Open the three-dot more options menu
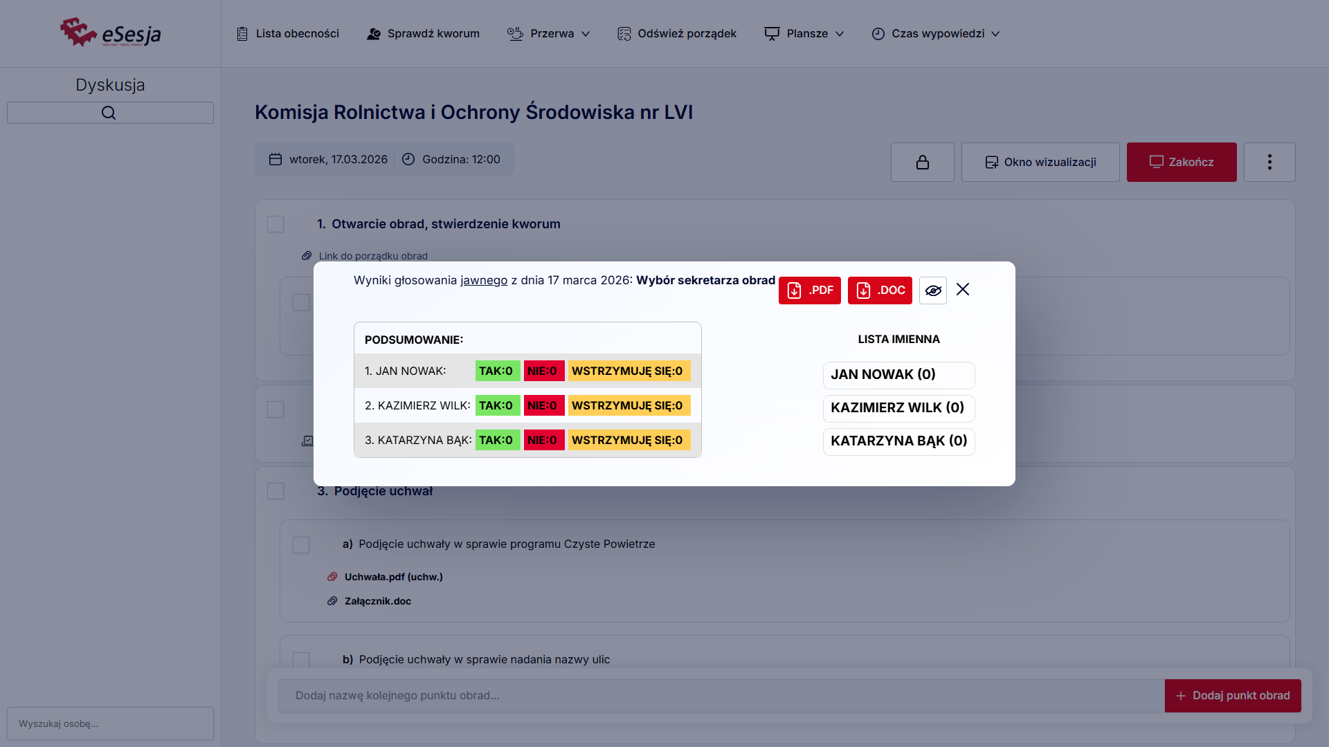 [x=1269, y=163]
